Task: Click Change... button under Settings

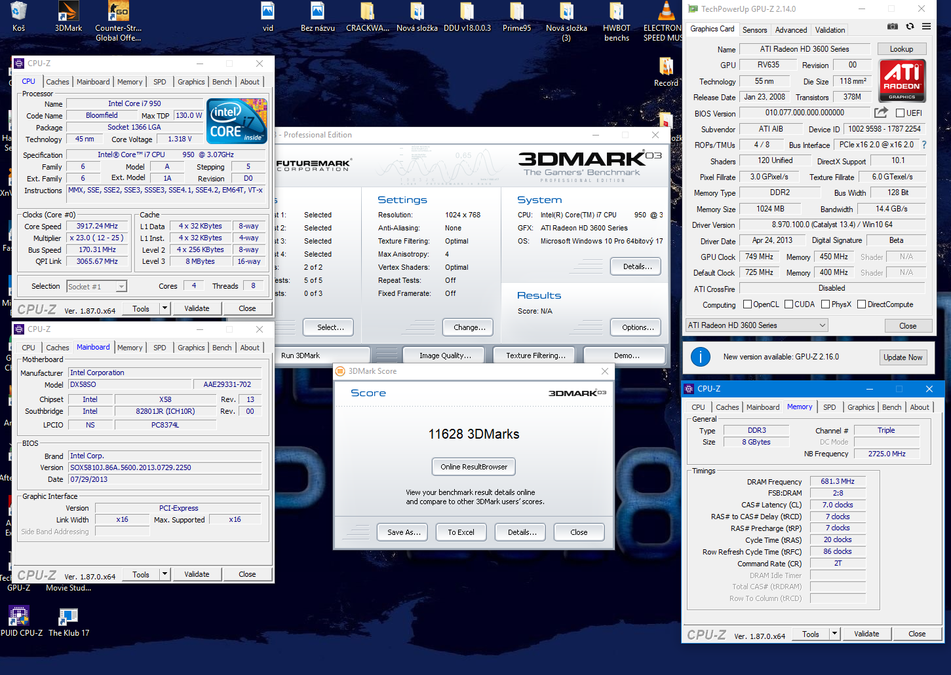Action: click(x=469, y=327)
